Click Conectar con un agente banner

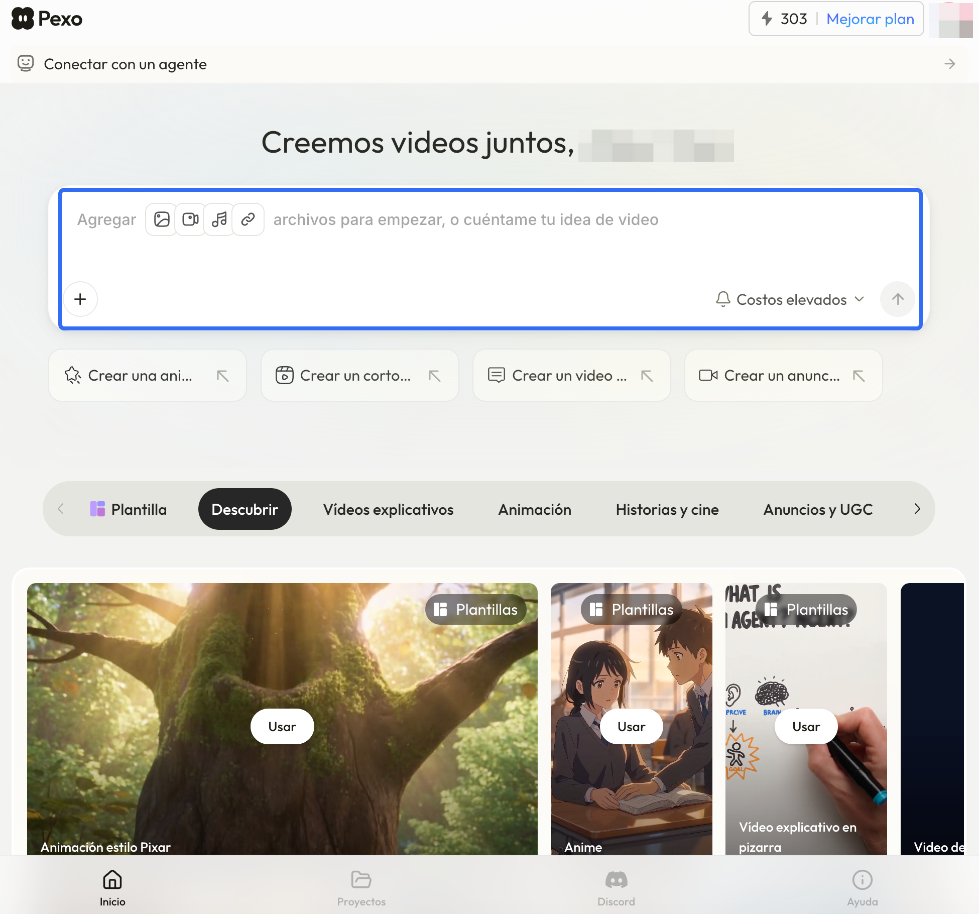[x=489, y=64]
